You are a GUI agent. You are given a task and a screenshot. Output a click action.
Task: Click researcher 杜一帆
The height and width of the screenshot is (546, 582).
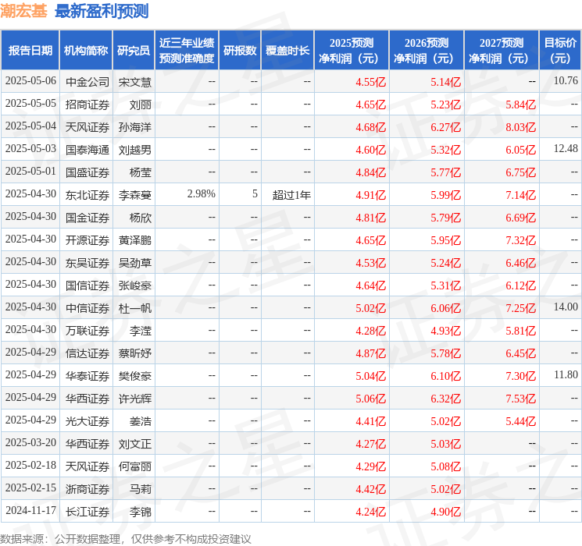(135, 307)
